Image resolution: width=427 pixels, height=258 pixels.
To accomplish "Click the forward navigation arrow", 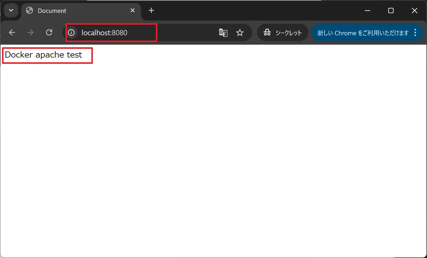I will 30,32.
